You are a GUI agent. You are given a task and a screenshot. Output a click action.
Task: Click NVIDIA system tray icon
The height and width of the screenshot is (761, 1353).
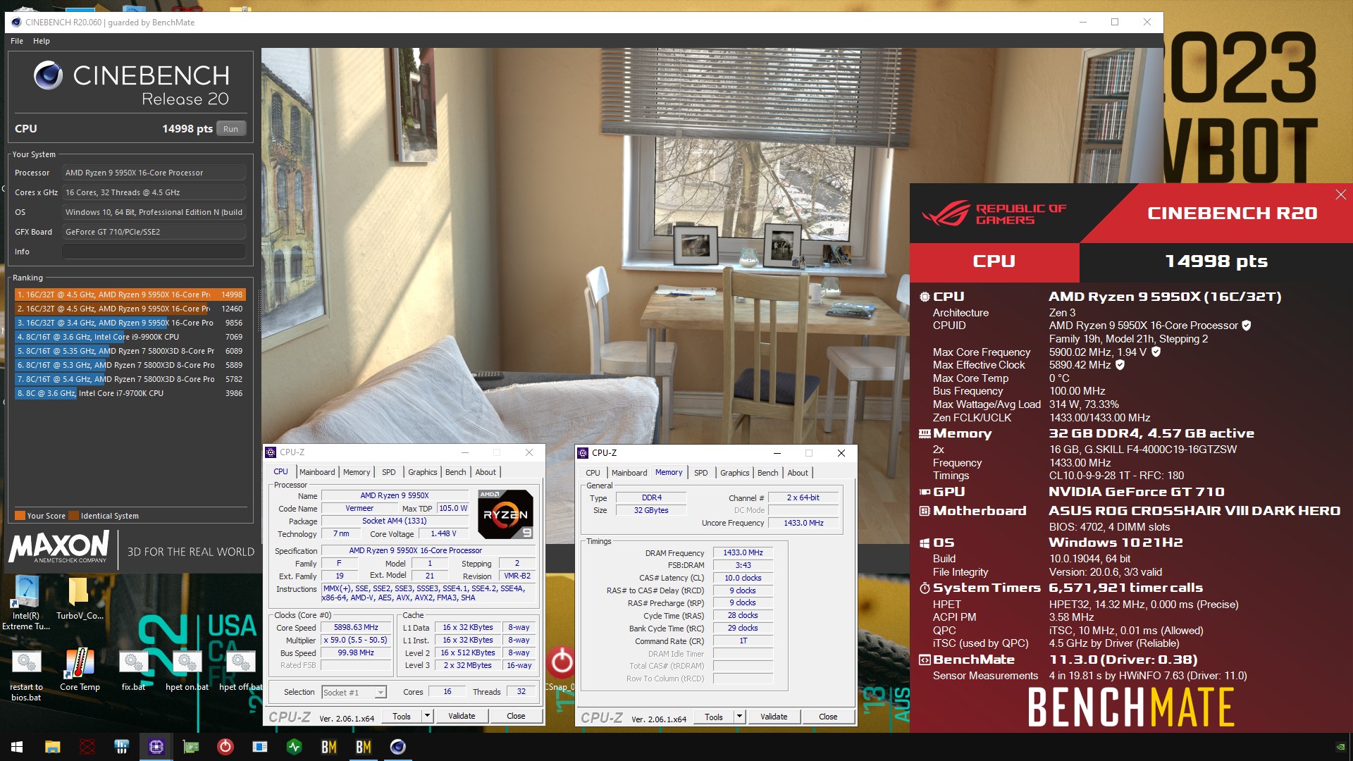point(1340,747)
